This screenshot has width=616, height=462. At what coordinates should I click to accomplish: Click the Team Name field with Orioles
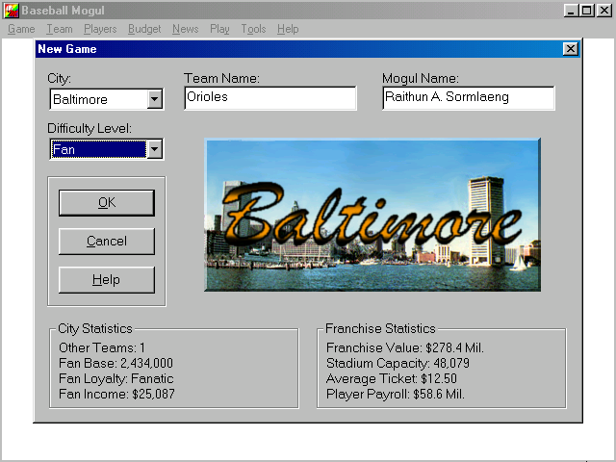[270, 98]
